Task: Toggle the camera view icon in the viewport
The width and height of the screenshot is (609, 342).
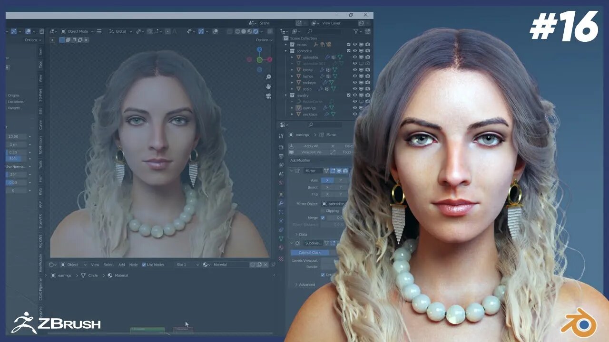Action: click(x=268, y=95)
